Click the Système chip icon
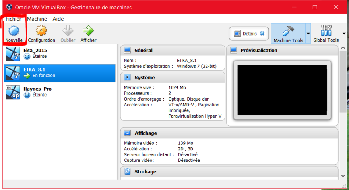This screenshot has height=190, width=349. (x=127, y=78)
